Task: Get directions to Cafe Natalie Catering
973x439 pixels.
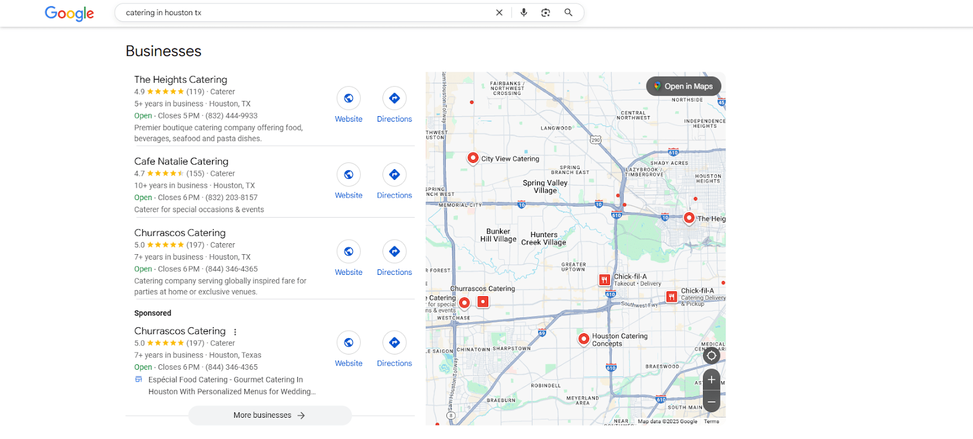Action: 394,175
